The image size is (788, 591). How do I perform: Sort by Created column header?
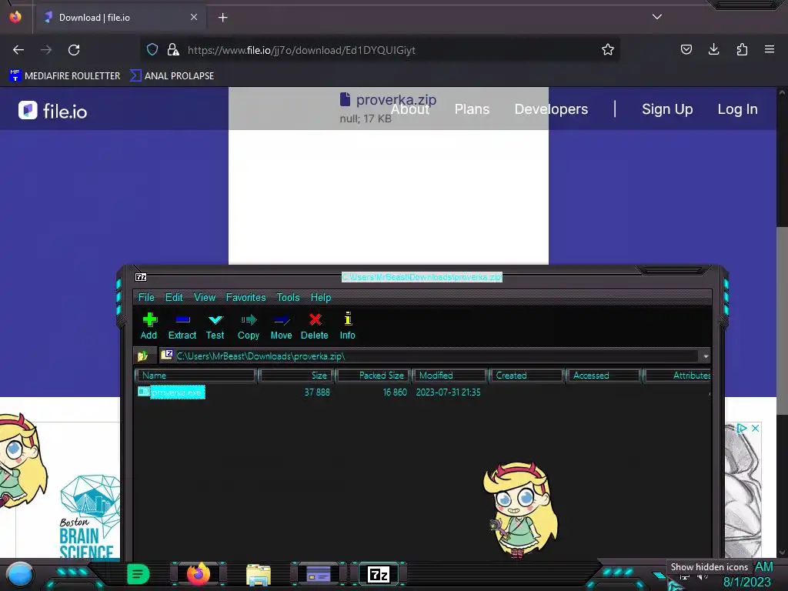[x=526, y=376]
